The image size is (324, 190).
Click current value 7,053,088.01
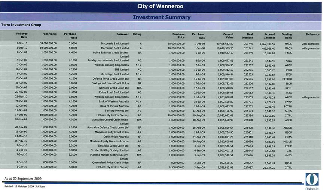[226, 97]
